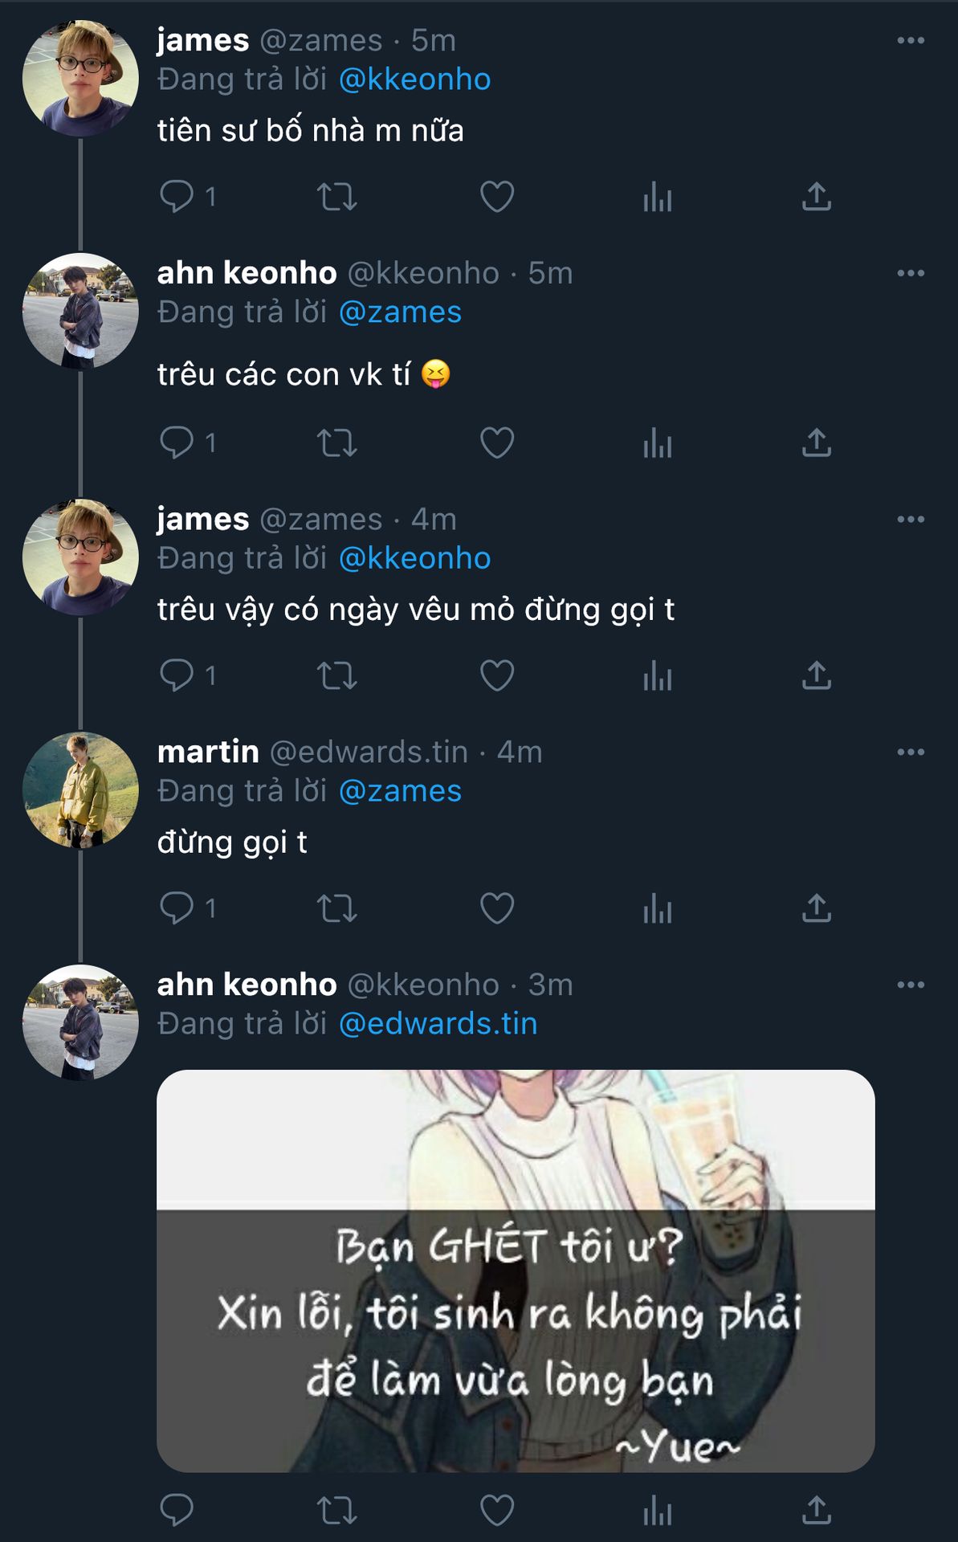The height and width of the screenshot is (1542, 958).
Task: Open @edwards.tin mention link
Action: 438,1024
